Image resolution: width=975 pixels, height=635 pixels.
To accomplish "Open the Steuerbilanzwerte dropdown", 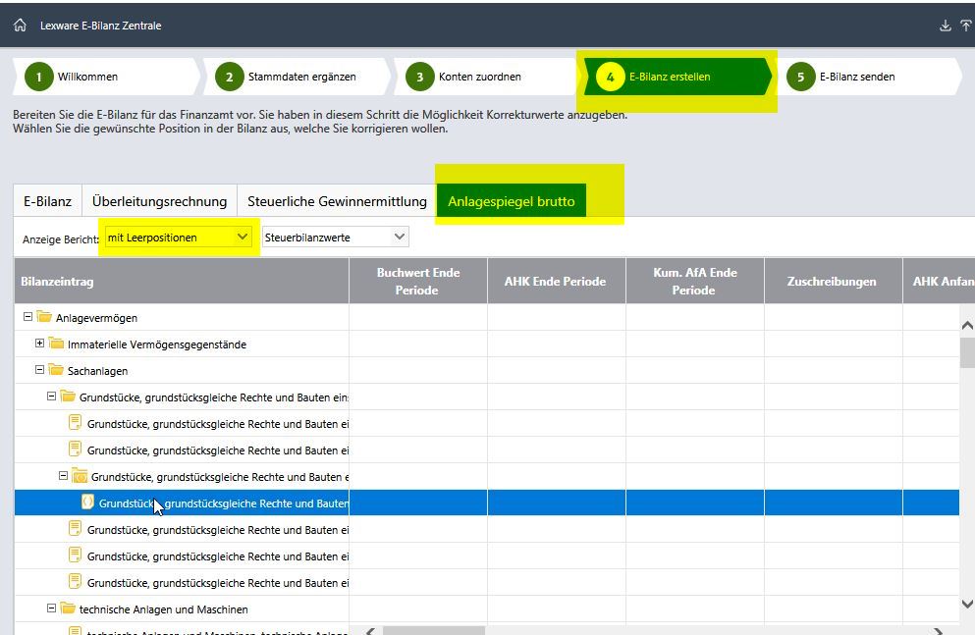I will (335, 238).
